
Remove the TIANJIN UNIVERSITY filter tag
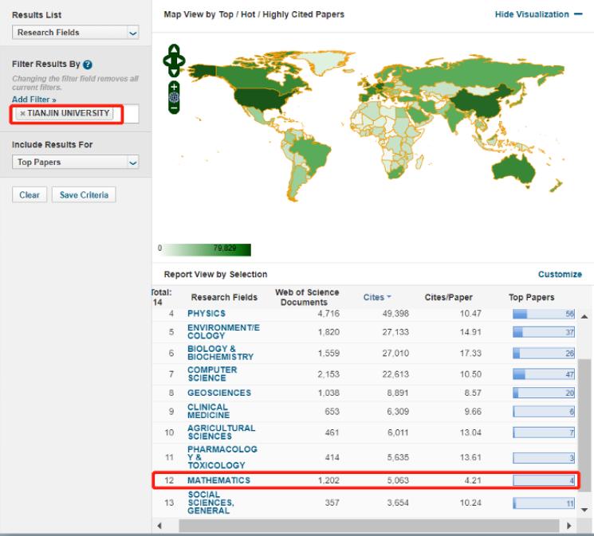click(22, 114)
